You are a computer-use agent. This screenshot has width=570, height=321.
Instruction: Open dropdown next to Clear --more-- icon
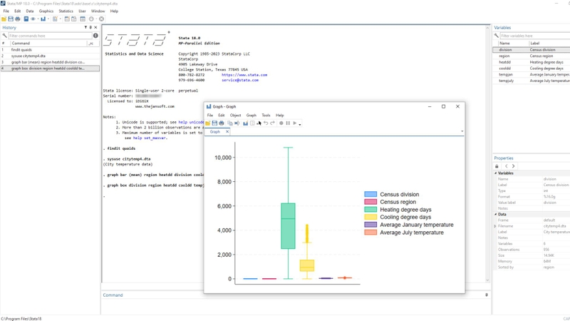96,19
